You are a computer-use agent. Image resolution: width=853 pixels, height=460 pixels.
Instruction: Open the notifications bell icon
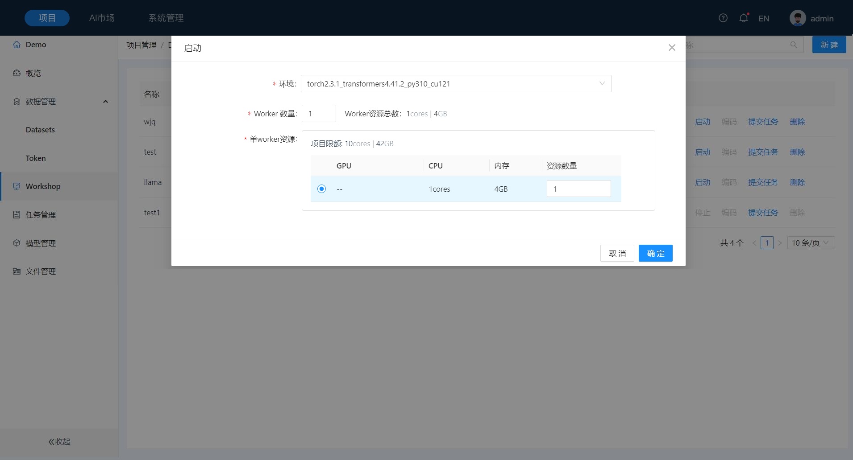744,18
